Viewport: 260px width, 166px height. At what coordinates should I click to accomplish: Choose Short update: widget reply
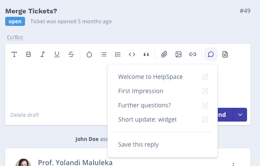point(147,119)
